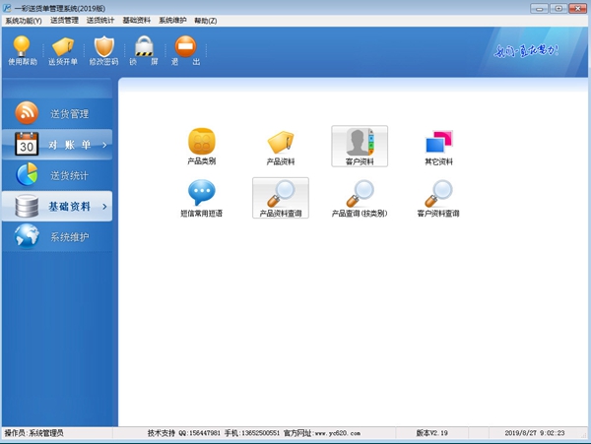Open 产品查询(按类别) search icon
Viewport: 591px width, 444px height.
tap(360, 196)
